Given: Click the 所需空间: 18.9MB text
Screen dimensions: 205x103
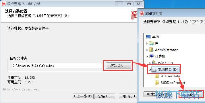Looking at the screenshot, I should [21, 78].
